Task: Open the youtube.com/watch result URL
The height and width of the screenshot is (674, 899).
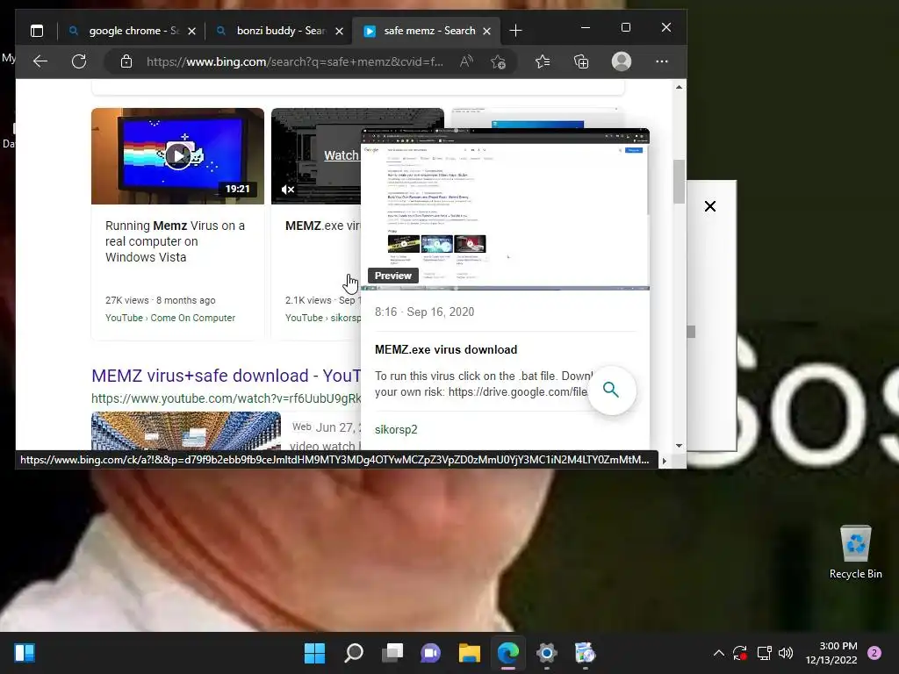Action: pos(226,398)
